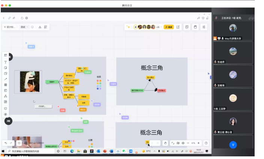Expand the +26 collaborators list
The width and height of the screenshot is (264, 159).
158,27
